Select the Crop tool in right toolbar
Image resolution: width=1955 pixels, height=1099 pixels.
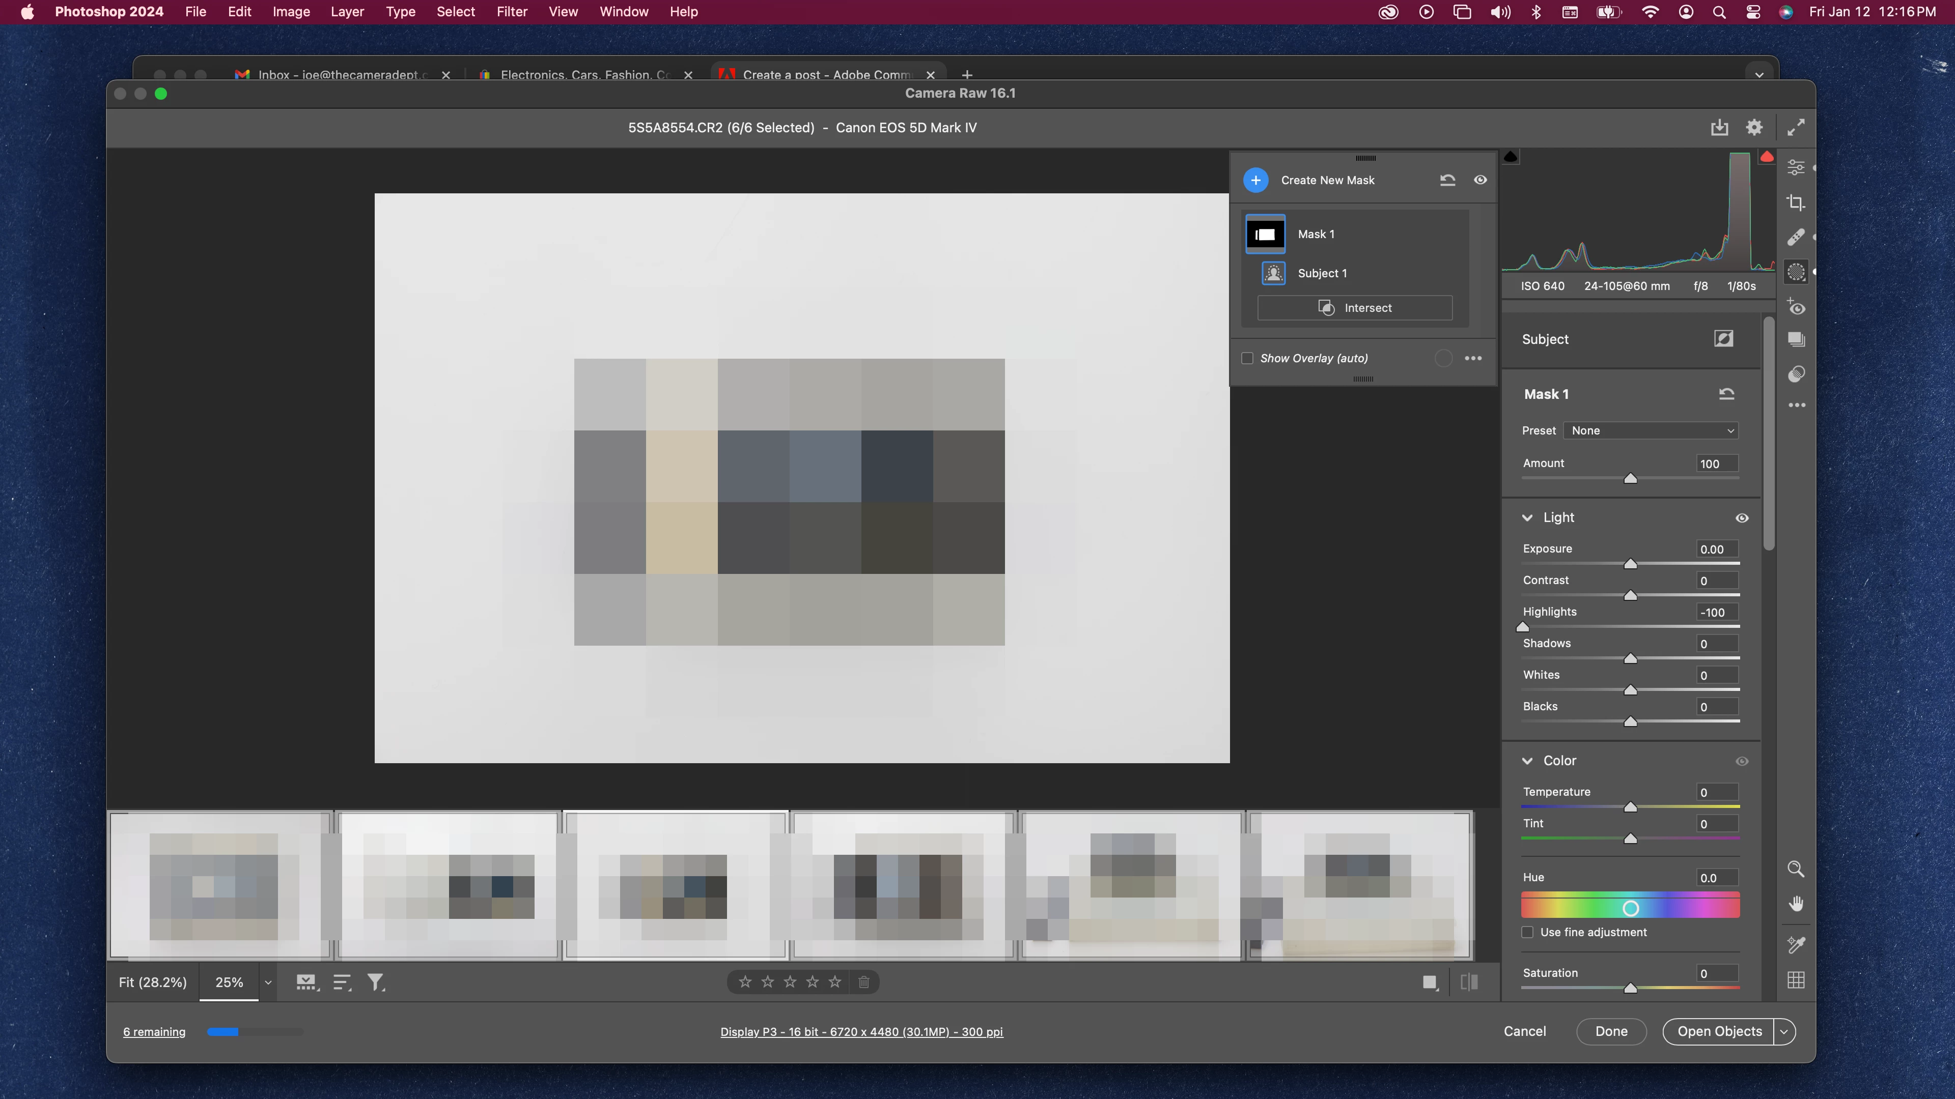click(1796, 203)
